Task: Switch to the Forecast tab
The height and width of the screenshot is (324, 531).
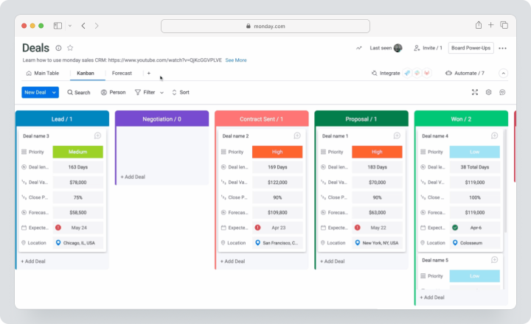Action: pyautogui.click(x=122, y=73)
